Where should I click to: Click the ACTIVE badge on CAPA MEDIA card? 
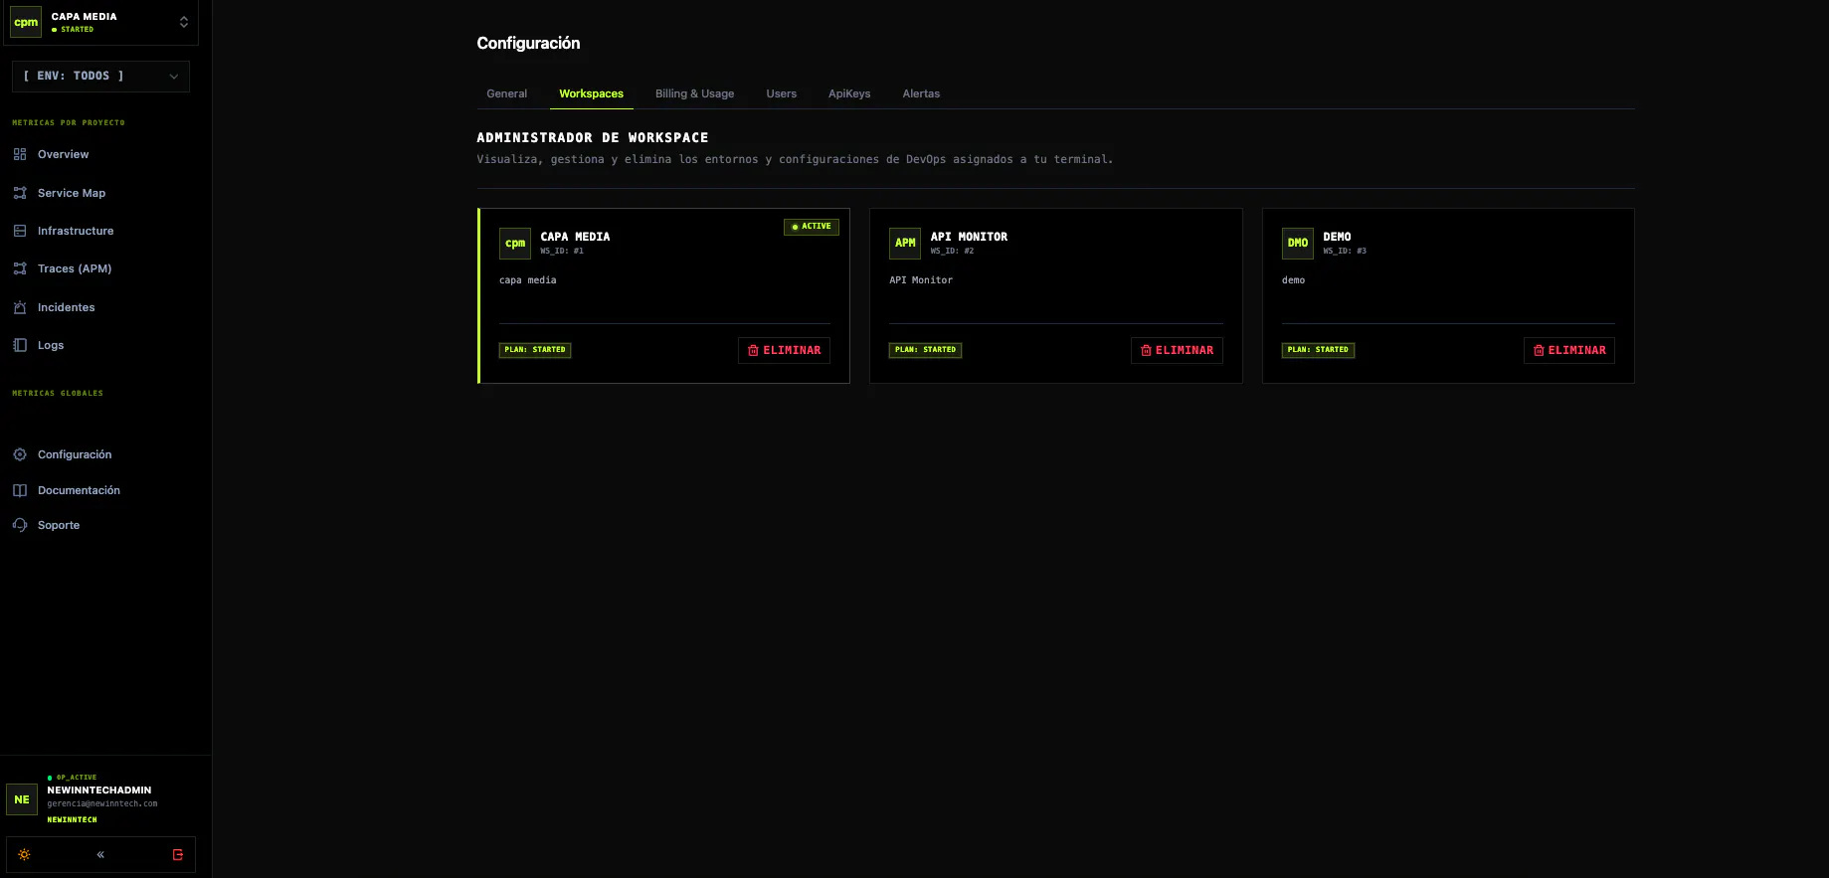coord(812,227)
